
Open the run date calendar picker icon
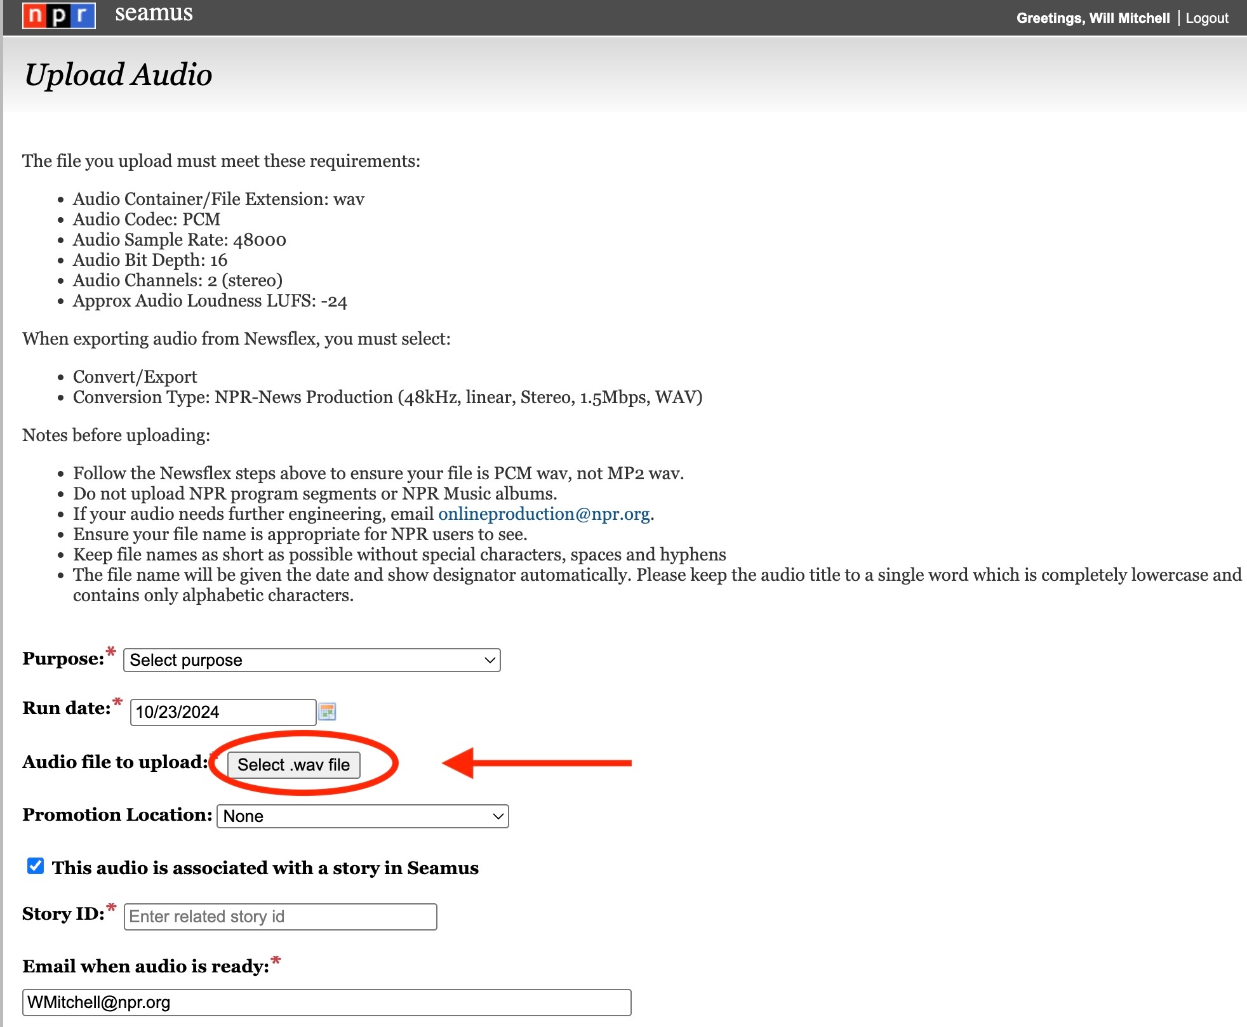(x=327, y=712)
